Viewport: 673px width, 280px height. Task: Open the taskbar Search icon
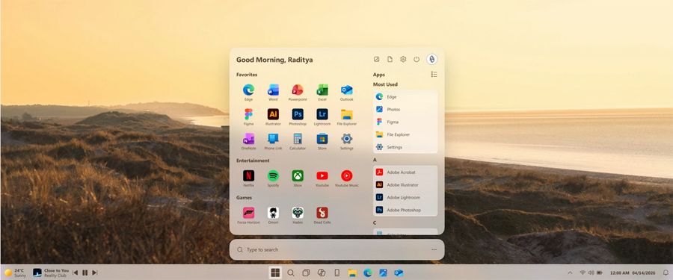291,273
